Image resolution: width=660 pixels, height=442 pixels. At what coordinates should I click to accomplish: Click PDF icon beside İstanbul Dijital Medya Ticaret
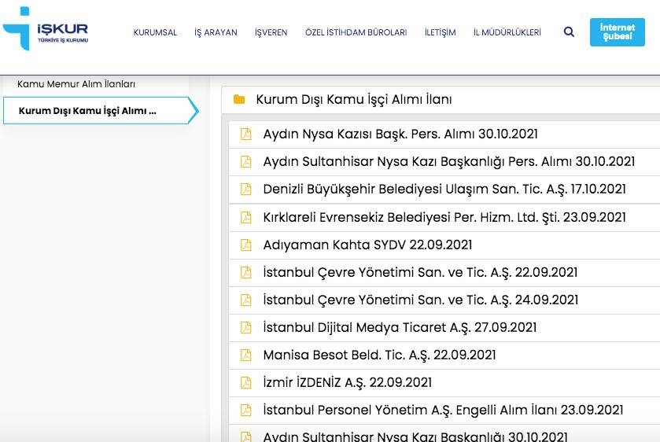245,327
